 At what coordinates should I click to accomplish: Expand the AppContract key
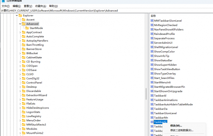20,32
